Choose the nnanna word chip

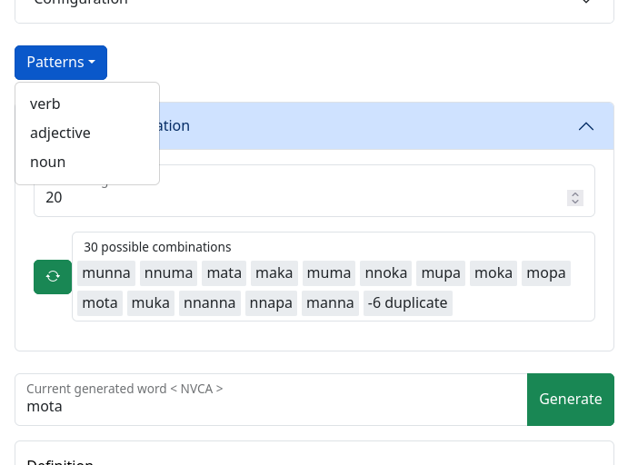[209, 303]
